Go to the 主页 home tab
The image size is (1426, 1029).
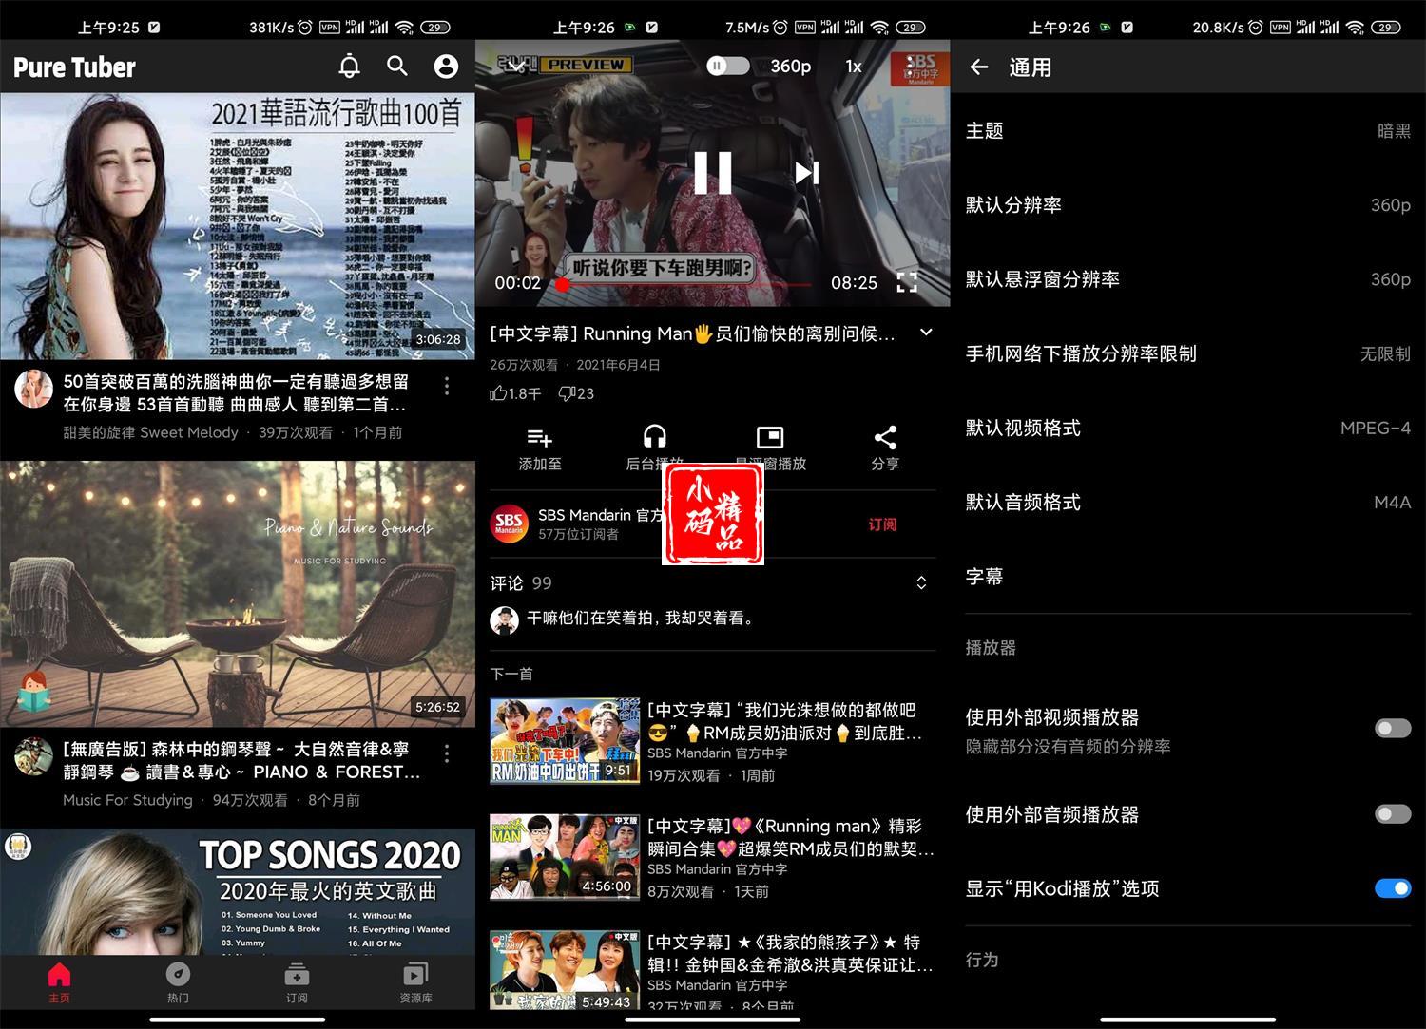[x=59, y=982]
